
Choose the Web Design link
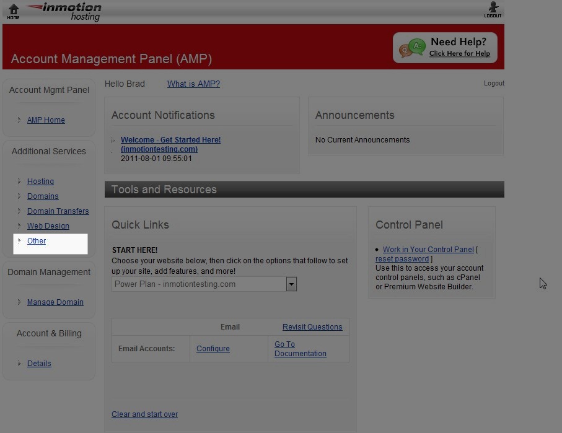(48, 226)
